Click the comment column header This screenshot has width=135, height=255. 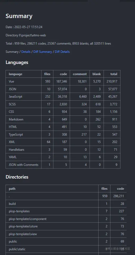[80, 74]
